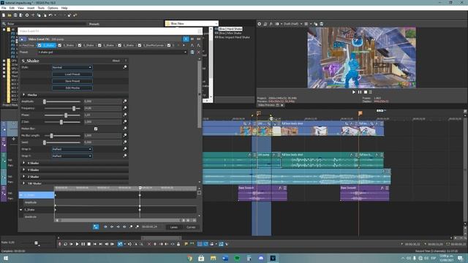Toggle the Motion Blur checkbox
468x263 pixels.
[96, 129]
